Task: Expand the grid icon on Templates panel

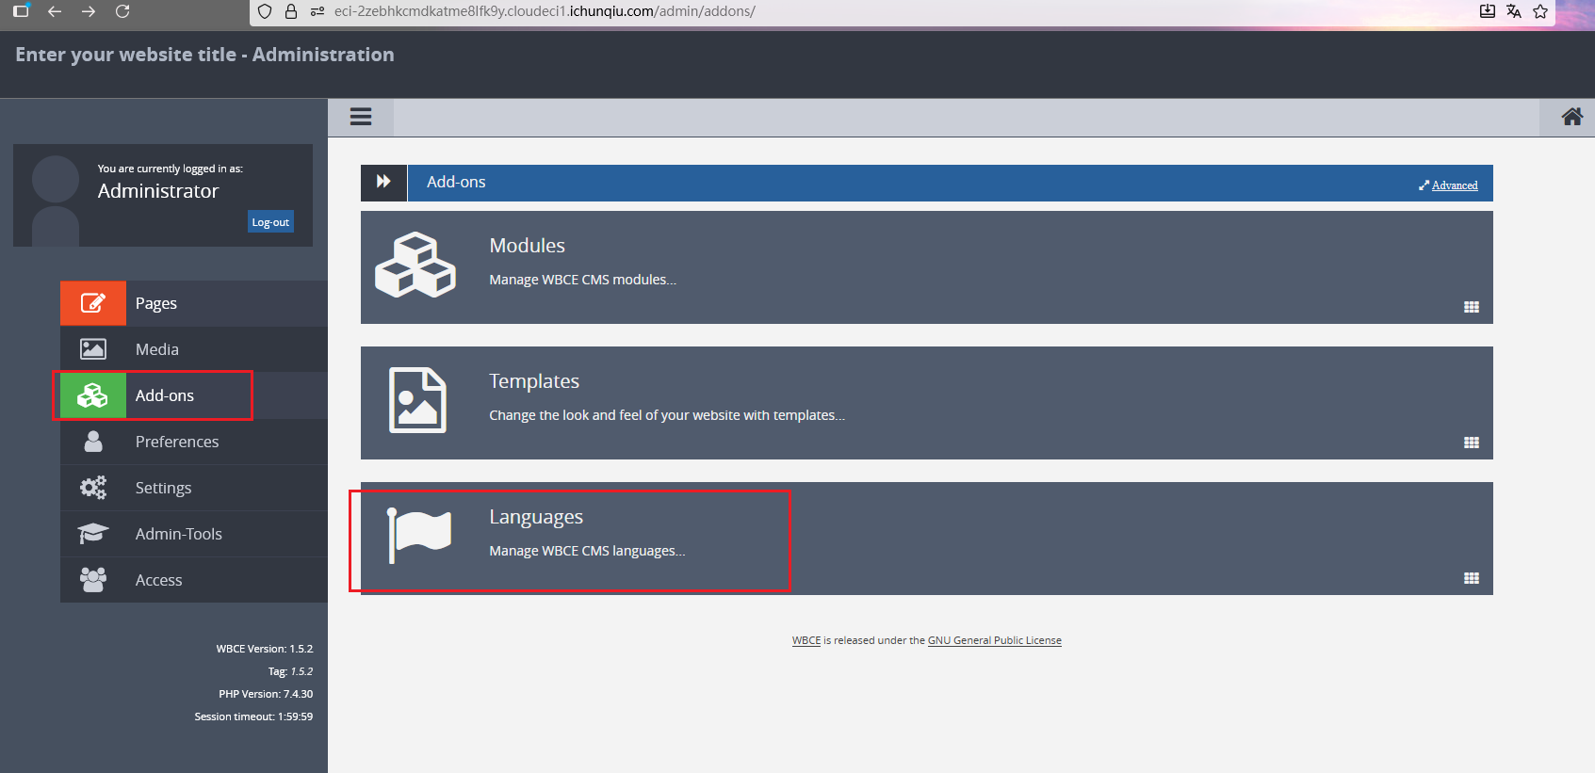Action: pos(1471,443)
